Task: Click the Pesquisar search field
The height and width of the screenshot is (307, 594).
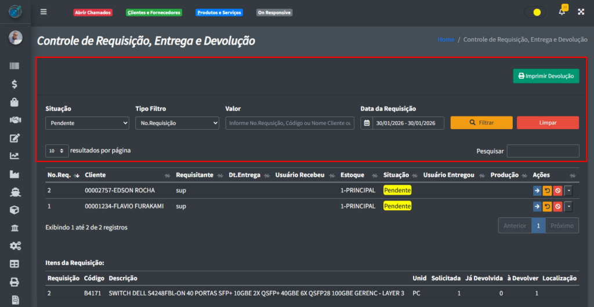Action: pyautogui.click(x=542, y=151)
